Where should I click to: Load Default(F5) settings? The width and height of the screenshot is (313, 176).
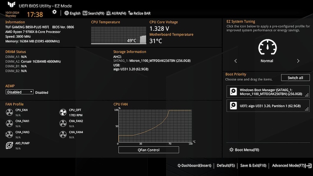coord(226,166)
